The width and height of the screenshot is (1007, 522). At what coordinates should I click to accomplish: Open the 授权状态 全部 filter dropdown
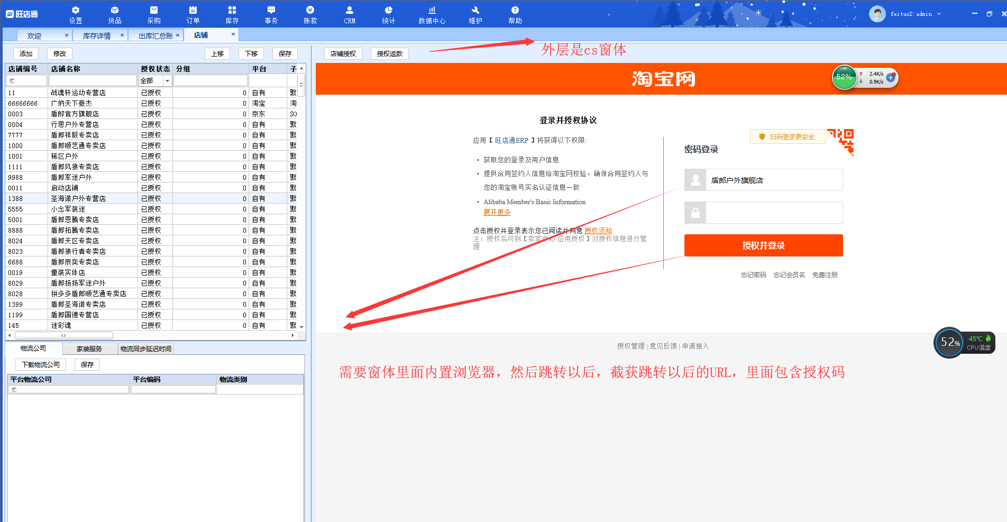(167, 80)
